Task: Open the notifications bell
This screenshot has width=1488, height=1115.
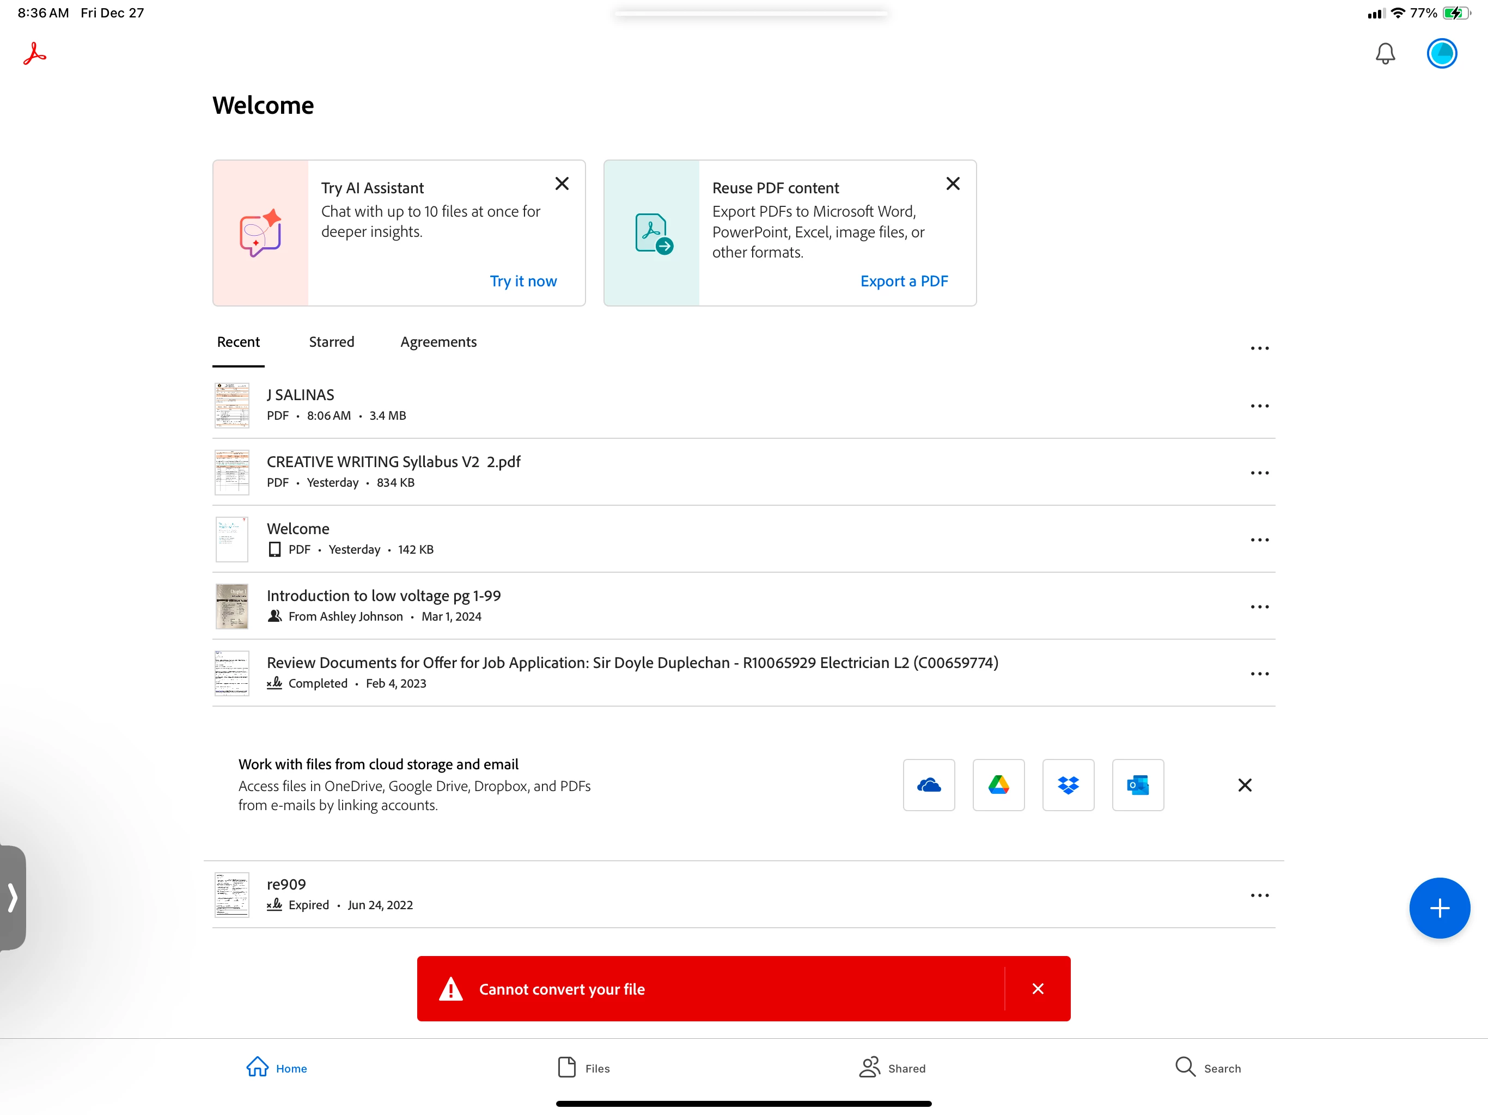Action: (1385, 54)
